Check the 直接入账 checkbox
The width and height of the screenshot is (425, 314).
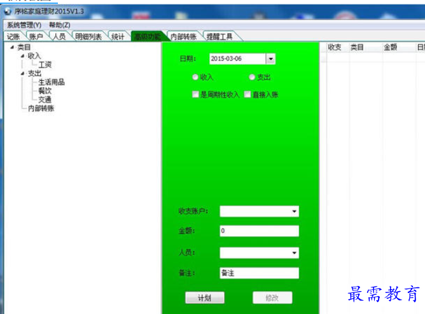pyautogui.click(x=247, y=94)
